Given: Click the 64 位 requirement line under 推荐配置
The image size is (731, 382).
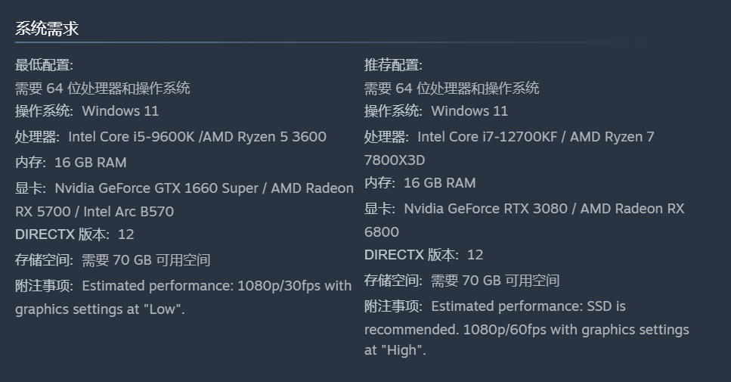Looking at the screenshot, I should [x=452, y=88].
